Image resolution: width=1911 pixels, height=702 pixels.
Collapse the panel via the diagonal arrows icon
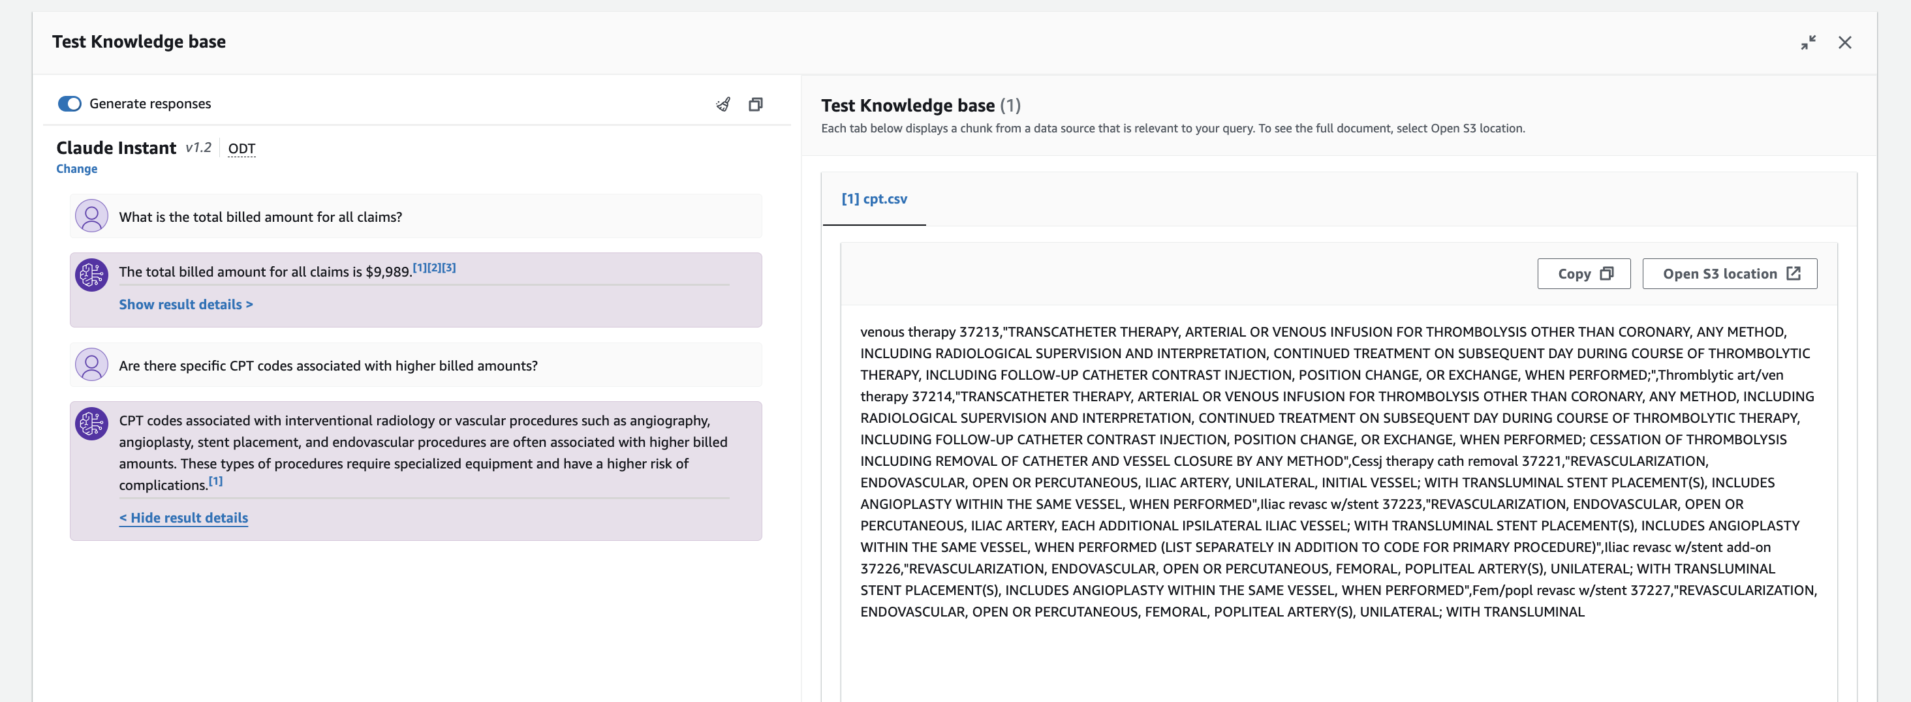click(x=1809, y=42)
